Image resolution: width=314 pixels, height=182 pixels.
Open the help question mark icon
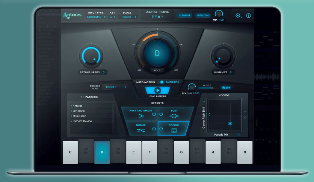click(249, 15)
